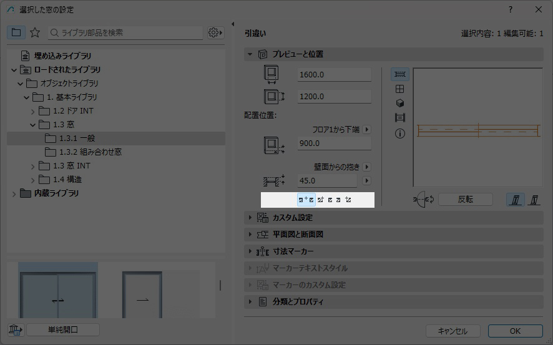The width and height of the screenshot is (553, 345).
Task: Open the フロア1から下端 dropdown arrow
Action: 366,130
